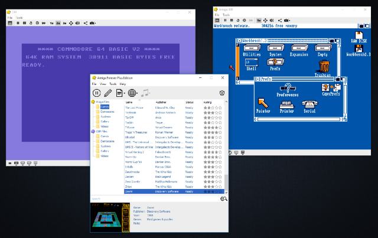Select the Tip Off game row
The image size is (378, 238).
coord(174,118)
